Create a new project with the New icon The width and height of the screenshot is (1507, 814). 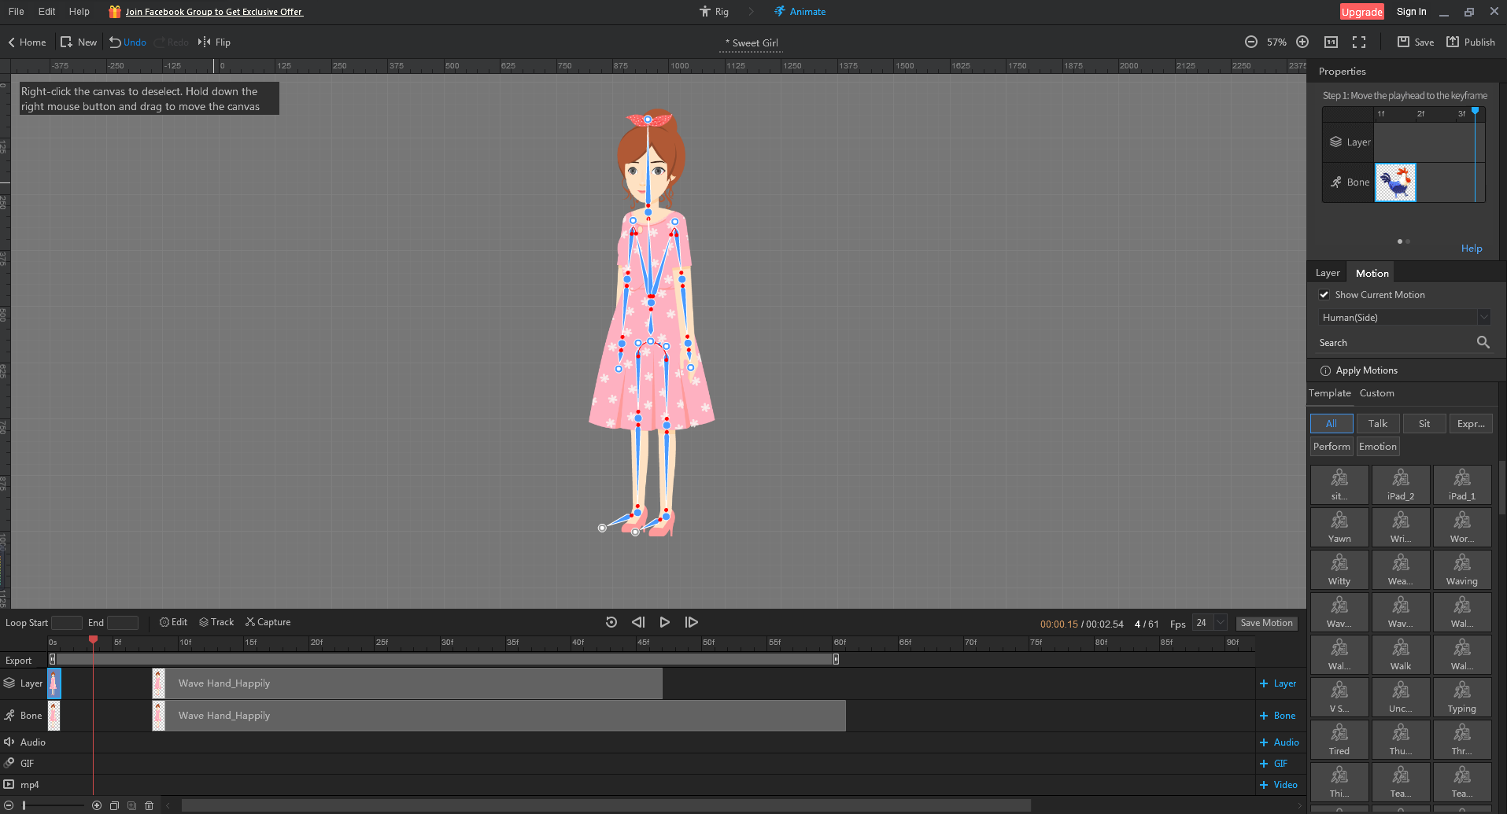pos(78,42)
